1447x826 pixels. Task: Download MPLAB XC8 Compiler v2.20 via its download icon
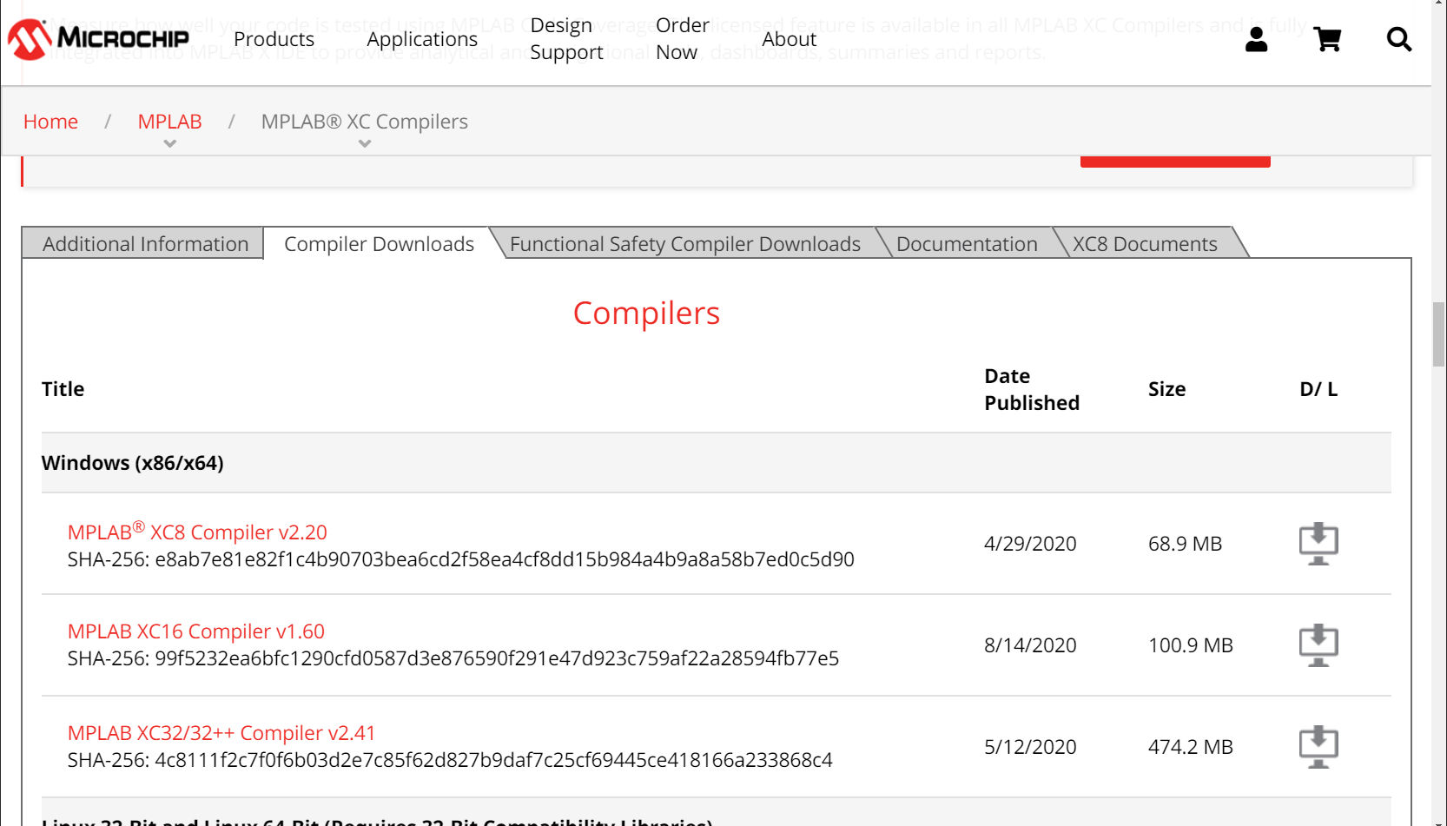tap(1318, 543)
